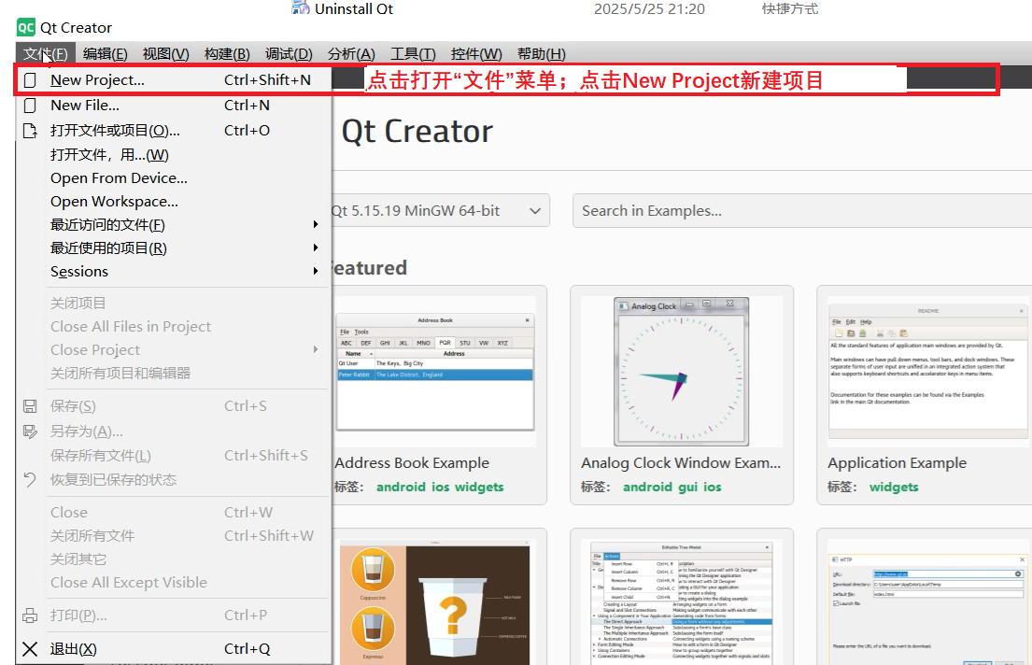The width and height of the screenshot is (1032, 665).
Task: Click the 打印(P)... menu entry
Action: (175, 615)
